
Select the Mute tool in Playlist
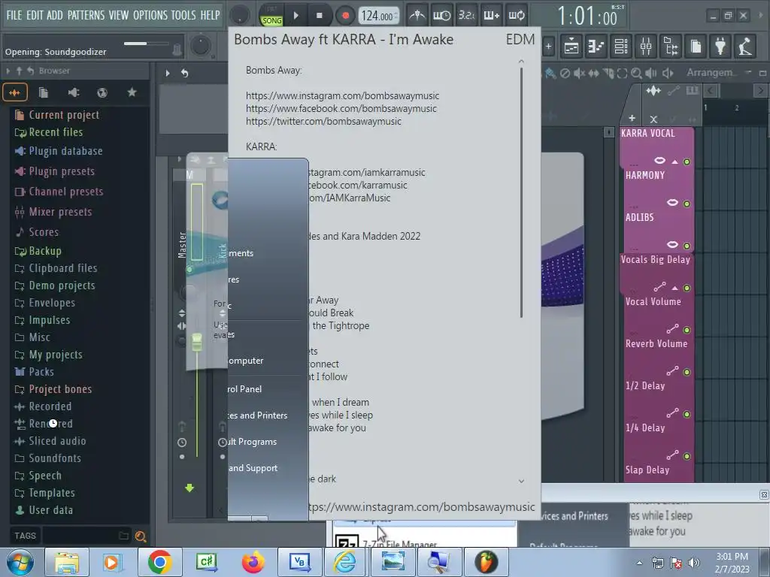point(580,74)
